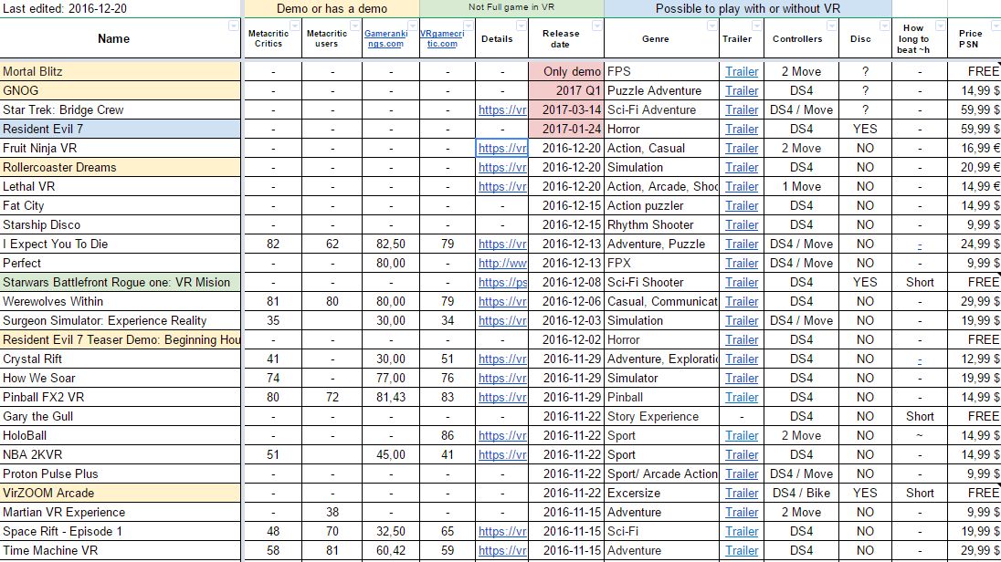This screenshot has height=562, width=1001.
Task: Select the 82,50 Gamerankings score cell
Action: point(391,244)
